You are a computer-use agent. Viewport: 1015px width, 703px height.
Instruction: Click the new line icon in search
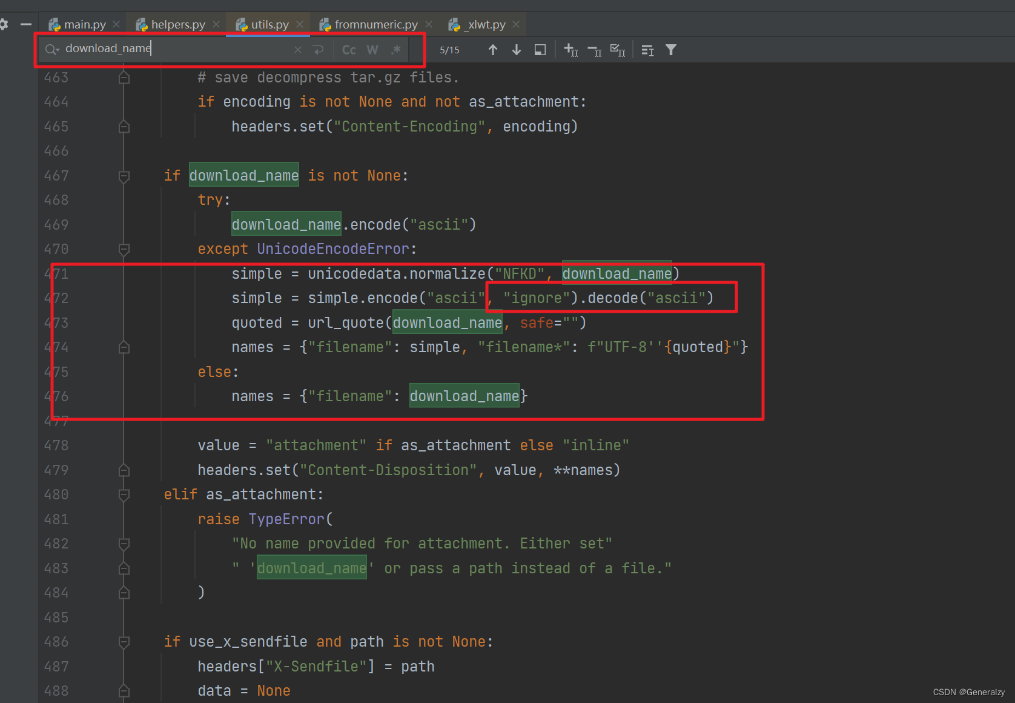tap(319, 50)
